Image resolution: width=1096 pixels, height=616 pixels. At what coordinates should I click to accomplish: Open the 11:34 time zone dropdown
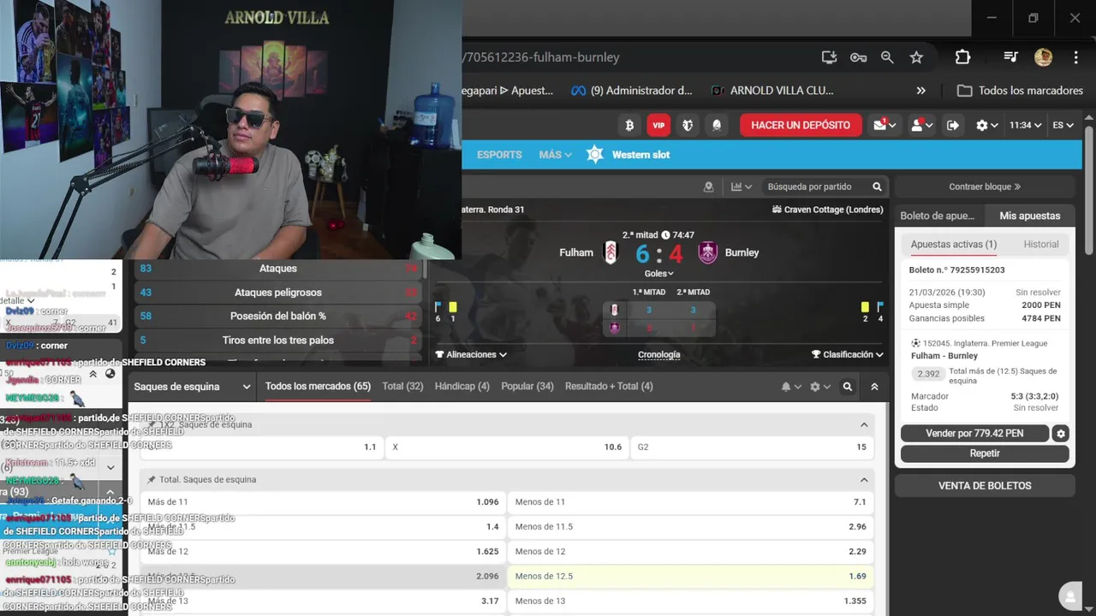click(1025, 125)
